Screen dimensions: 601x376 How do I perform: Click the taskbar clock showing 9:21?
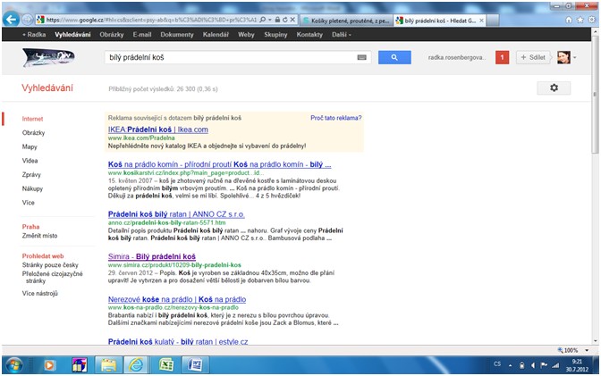coord(577,365)
